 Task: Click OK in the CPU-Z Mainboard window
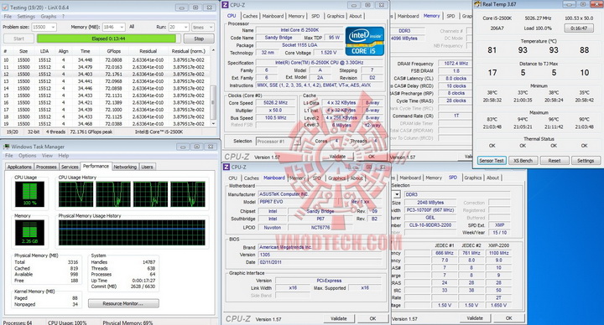click(372, 318)
